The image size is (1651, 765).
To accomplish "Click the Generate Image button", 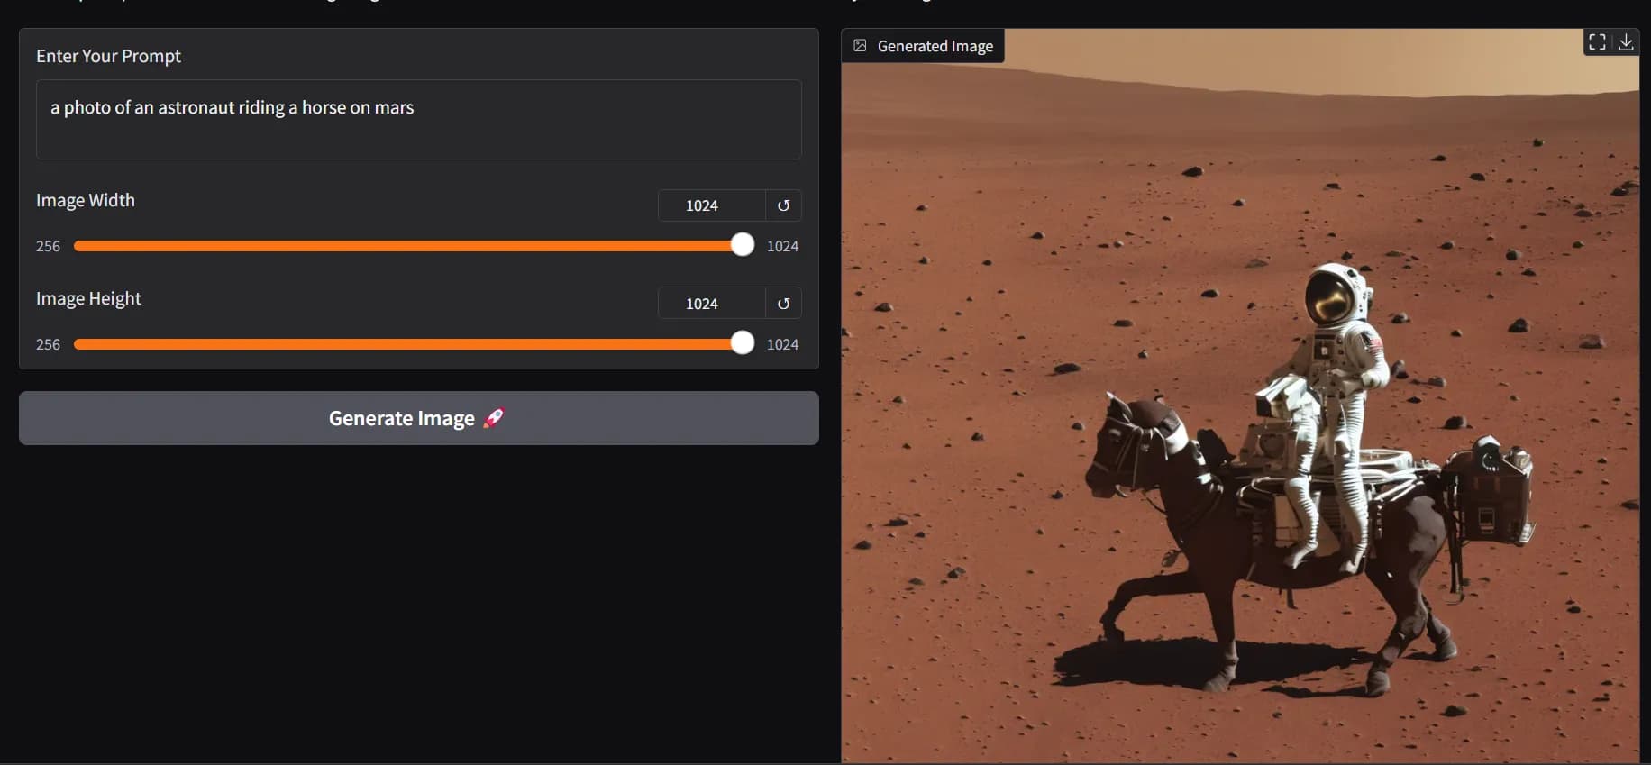I will (418, 418).
